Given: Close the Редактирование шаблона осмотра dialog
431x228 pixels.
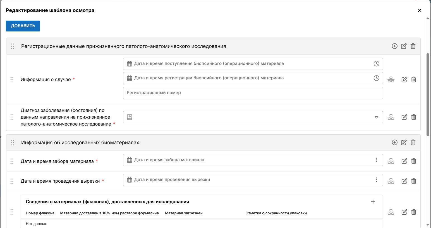Looking at the screenshot, I should (420, 10).
